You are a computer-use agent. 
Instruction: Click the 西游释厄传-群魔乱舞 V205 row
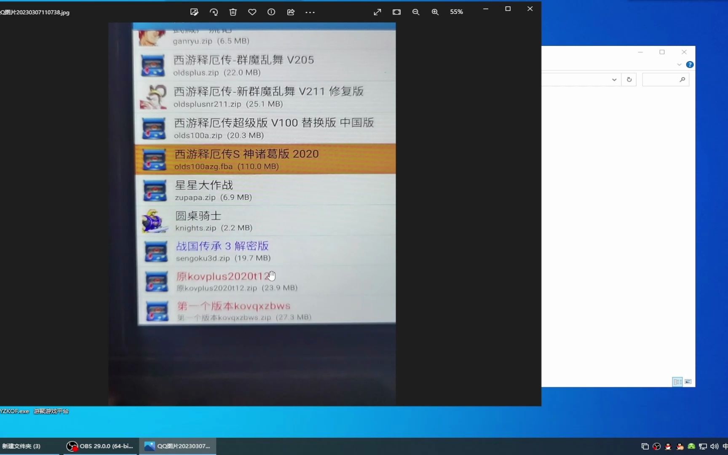point(265,65)
